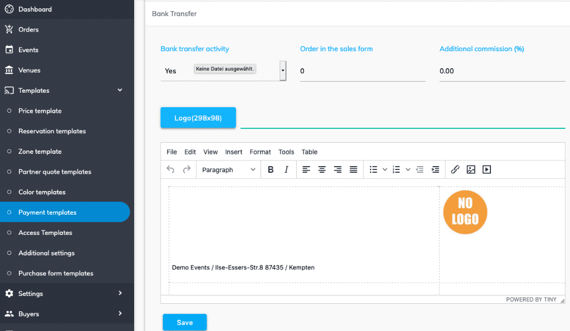570x331 pixels.
Task: Toggle bold formatting in the editor
Action: (271, 169)
